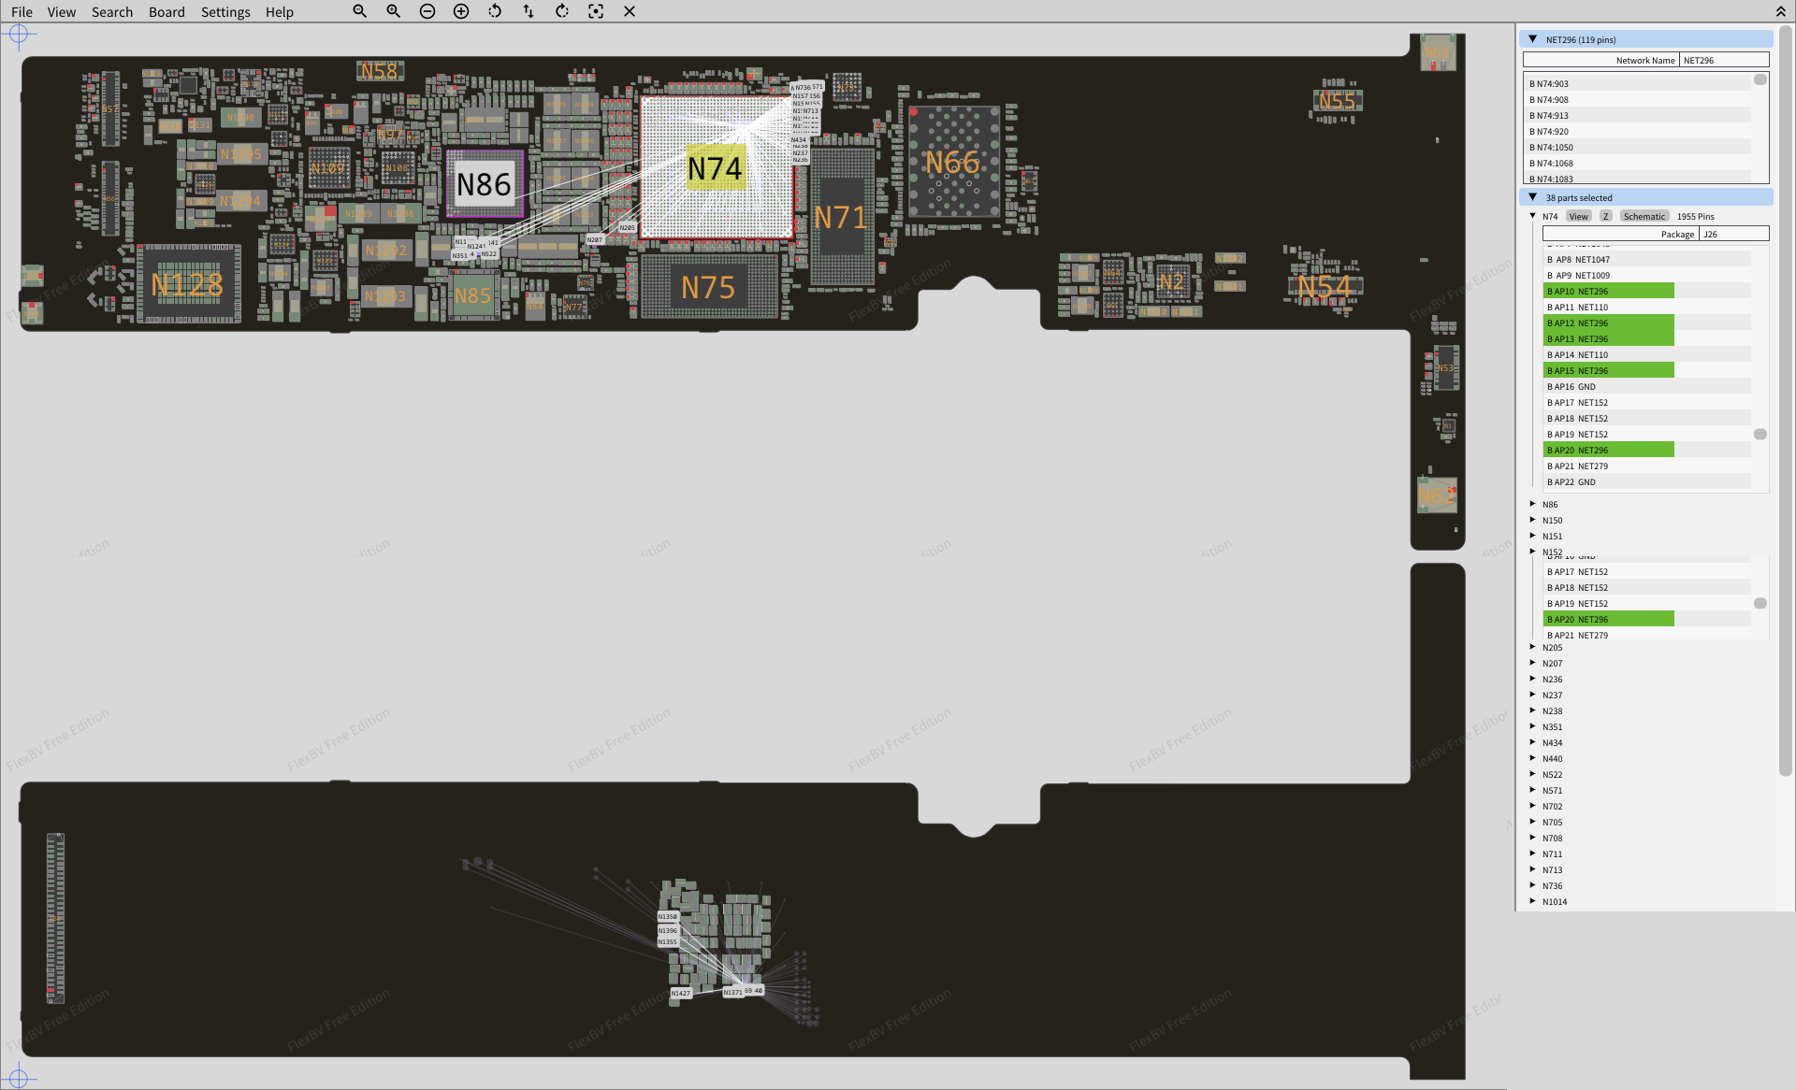Rotate board clockwise
This screenshot has height=1090, width=1796.
pyautogui.click(x=562, y=11)
